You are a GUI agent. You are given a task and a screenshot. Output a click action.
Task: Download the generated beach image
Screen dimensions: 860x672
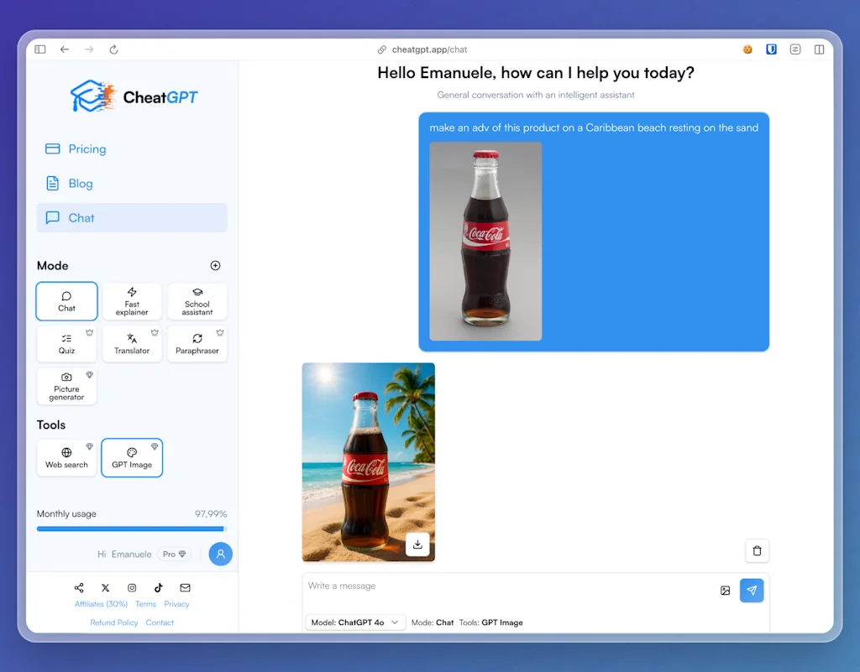point(417,544)
